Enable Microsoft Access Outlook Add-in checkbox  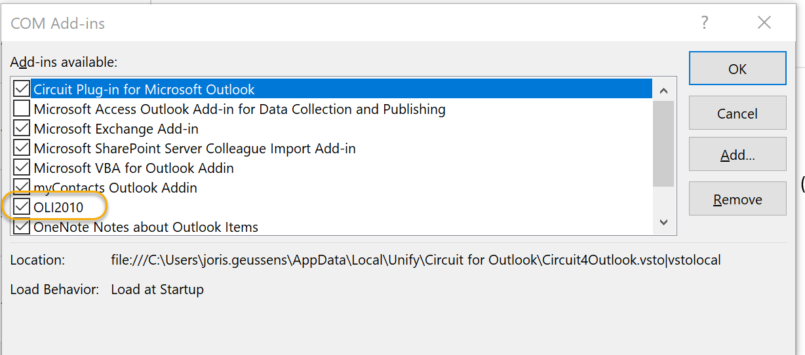tap(22, 108)
